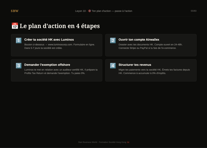Click 'Commence à accumuler à 0% d'impôts' line

point(145,73)
